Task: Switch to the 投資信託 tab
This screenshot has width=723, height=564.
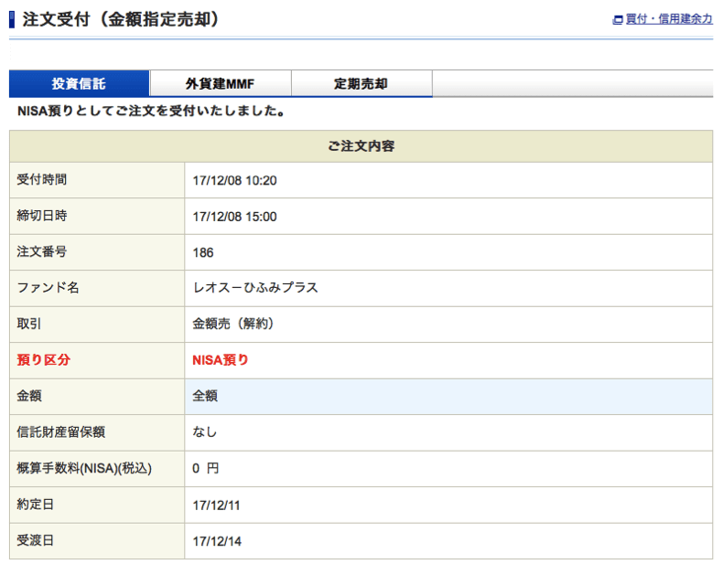Action: [x=79, y=84]
